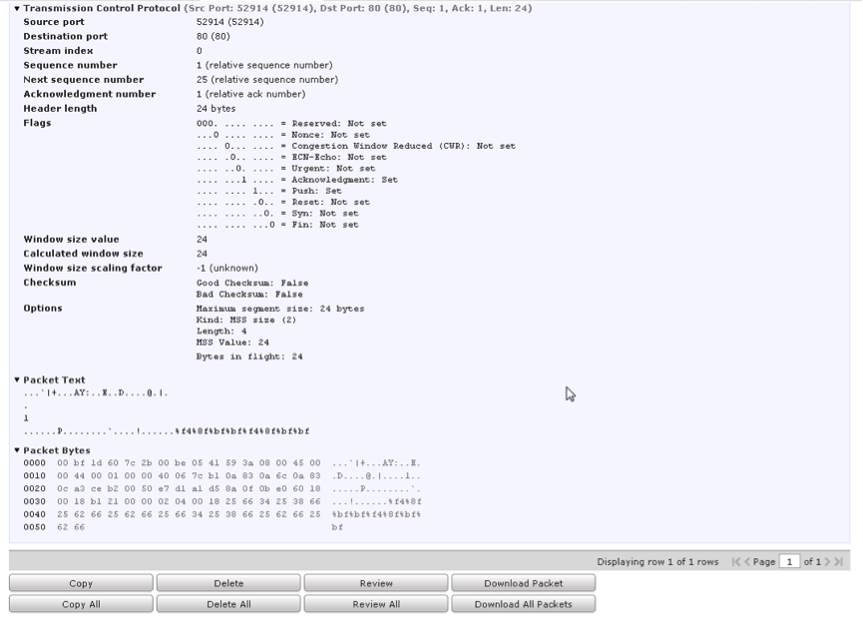Collapse the Packet Bytes section
863x635 pixels.
[17, 450]
